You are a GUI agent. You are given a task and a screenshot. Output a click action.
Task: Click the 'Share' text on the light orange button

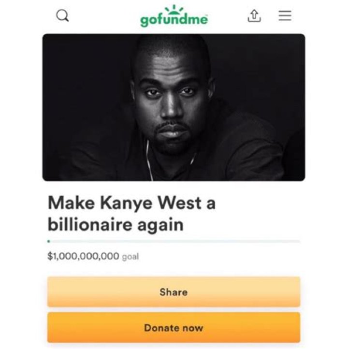(174, 292)
